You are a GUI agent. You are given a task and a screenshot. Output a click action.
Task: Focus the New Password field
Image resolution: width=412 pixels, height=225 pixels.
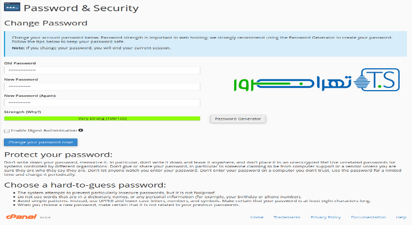click(x=102, y=87)
